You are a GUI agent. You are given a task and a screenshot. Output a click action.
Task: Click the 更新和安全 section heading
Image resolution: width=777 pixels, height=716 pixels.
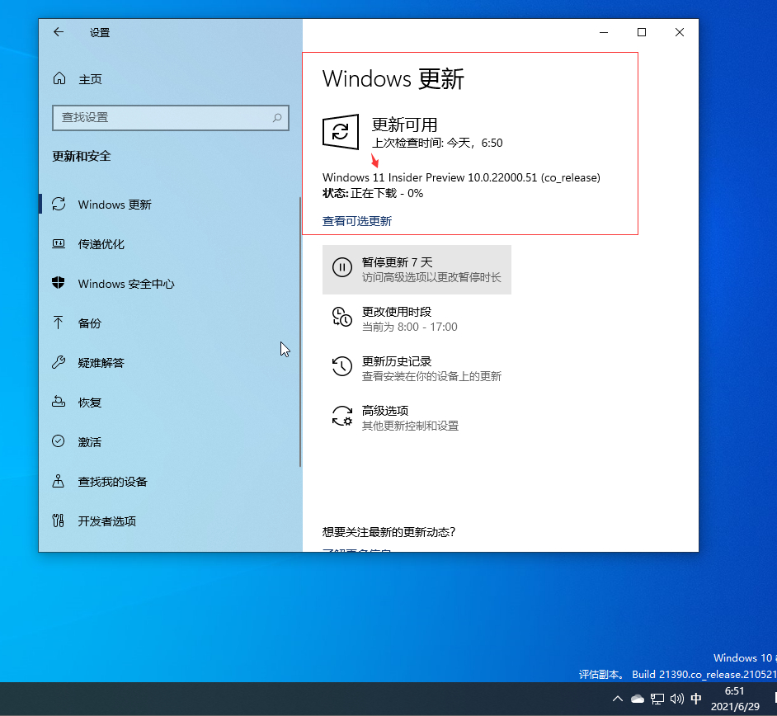(x=82, y=157)
